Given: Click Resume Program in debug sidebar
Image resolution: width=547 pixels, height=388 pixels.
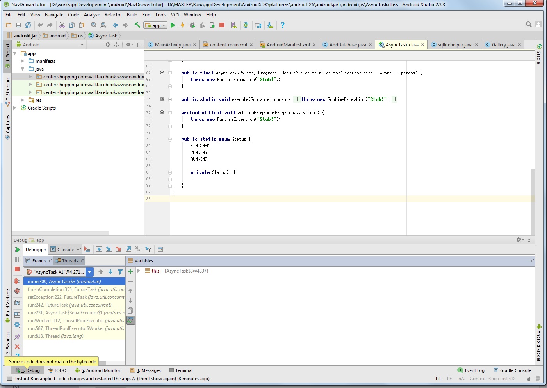Looking at the screenshot, I should click(x=17, y=250).
